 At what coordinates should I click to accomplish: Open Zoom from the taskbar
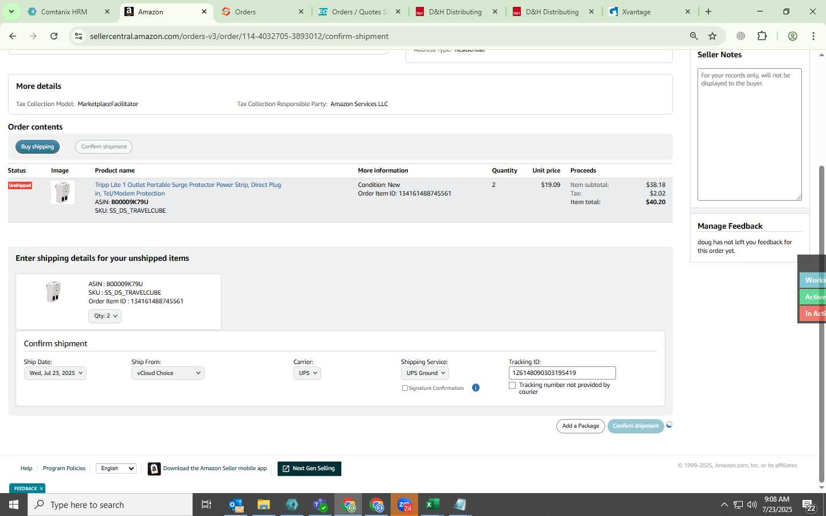[x=404, y=505]
